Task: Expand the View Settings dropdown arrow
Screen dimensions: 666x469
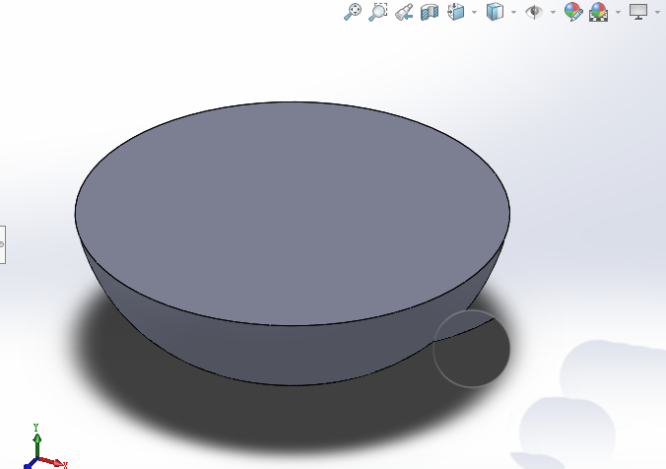Action: coord(657,13)
